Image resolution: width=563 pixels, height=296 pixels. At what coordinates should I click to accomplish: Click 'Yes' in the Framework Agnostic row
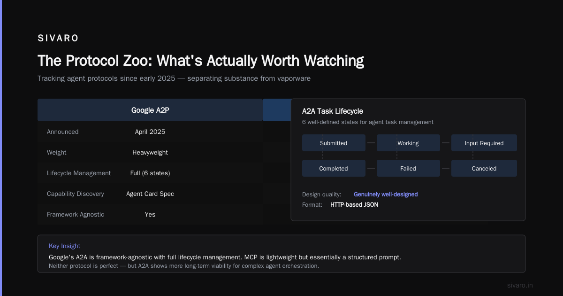150,214
